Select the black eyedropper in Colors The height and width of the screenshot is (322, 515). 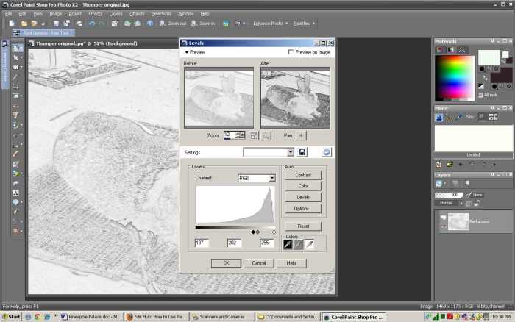pyautogui.click(x=288, y=244)
